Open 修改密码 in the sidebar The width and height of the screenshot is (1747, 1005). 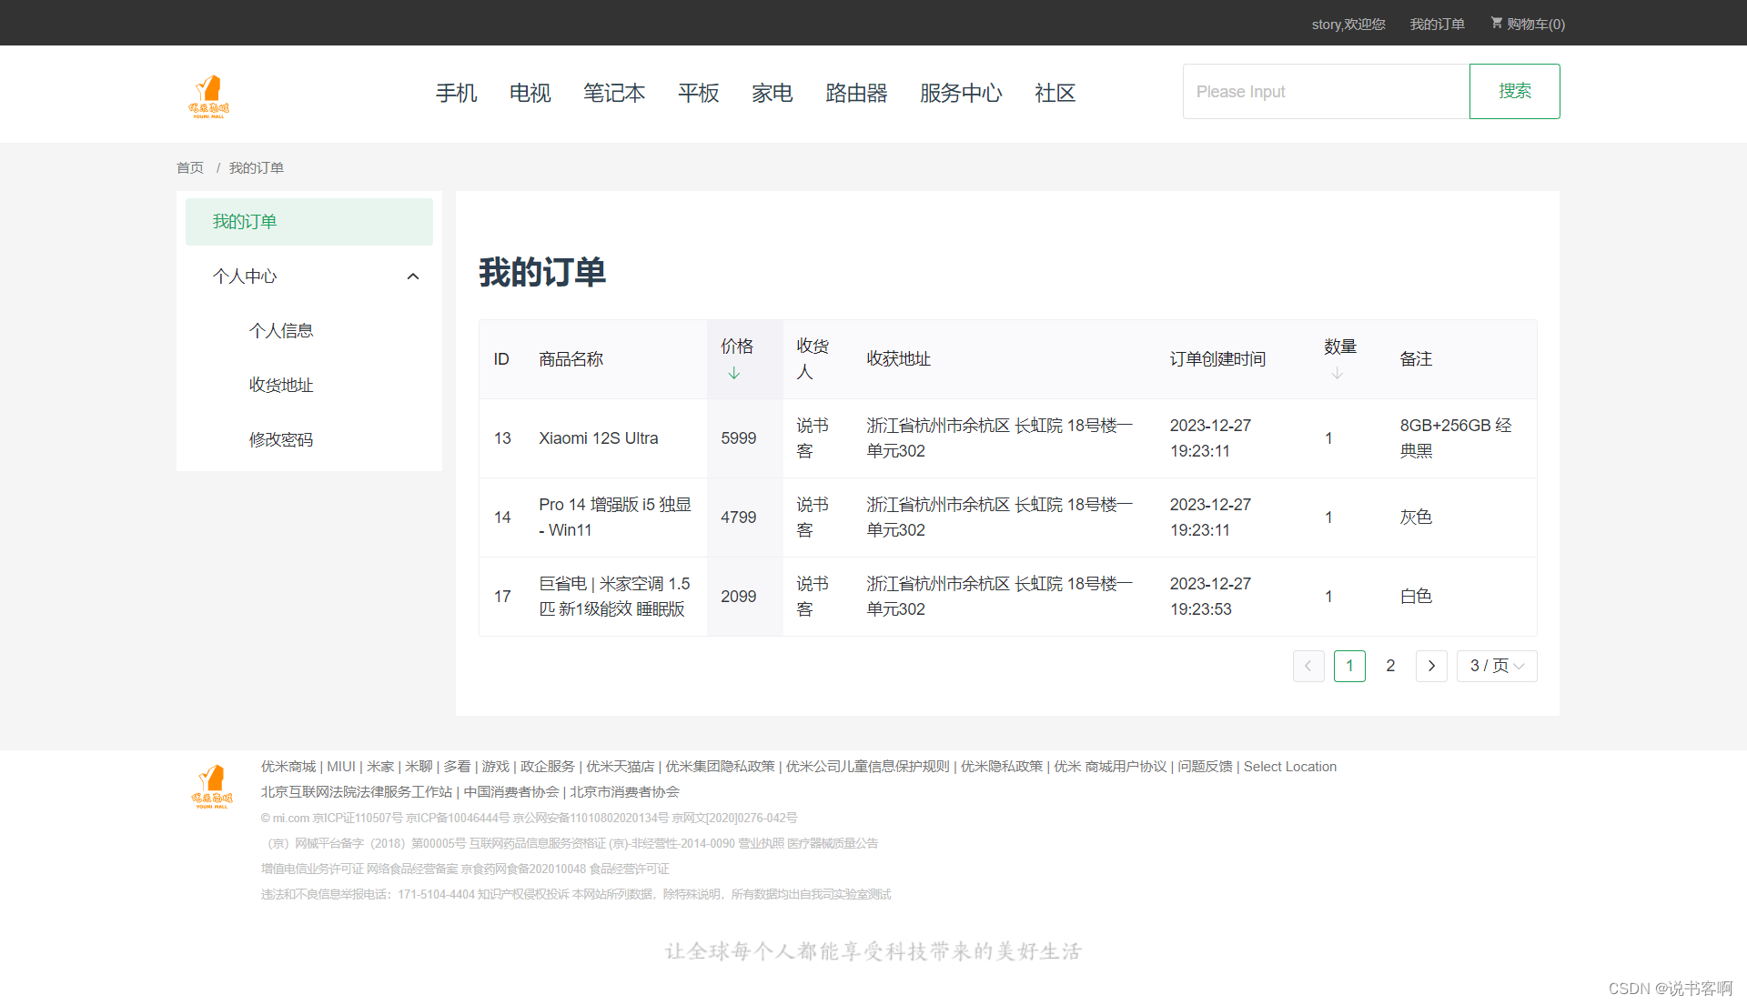[x=281, y=440]
